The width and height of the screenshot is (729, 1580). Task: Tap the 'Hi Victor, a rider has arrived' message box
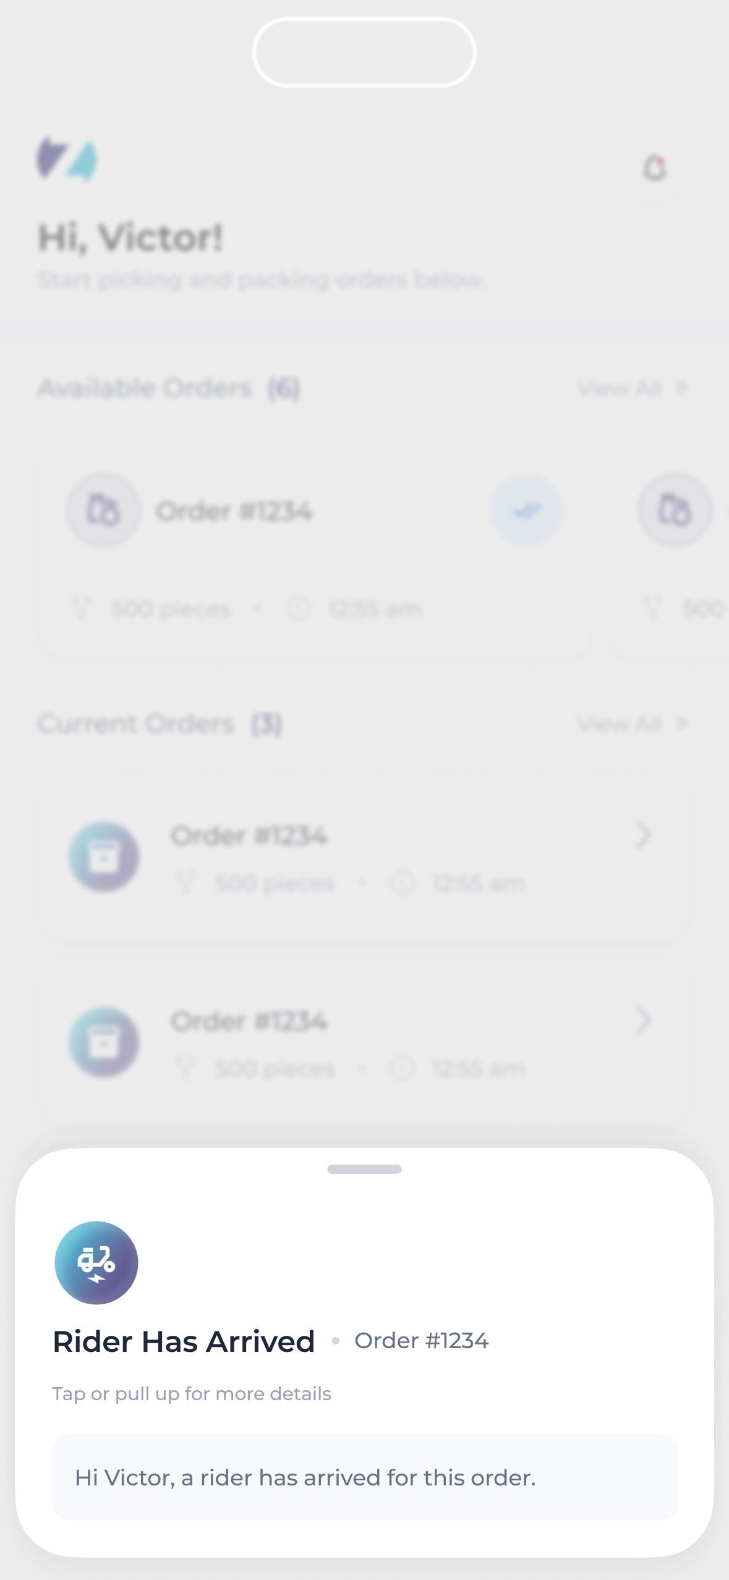[365, 1477]
